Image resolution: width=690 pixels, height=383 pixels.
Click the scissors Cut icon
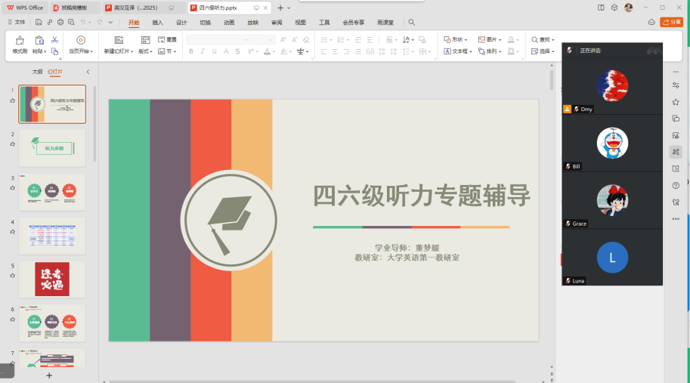click(x=55, y=39)
